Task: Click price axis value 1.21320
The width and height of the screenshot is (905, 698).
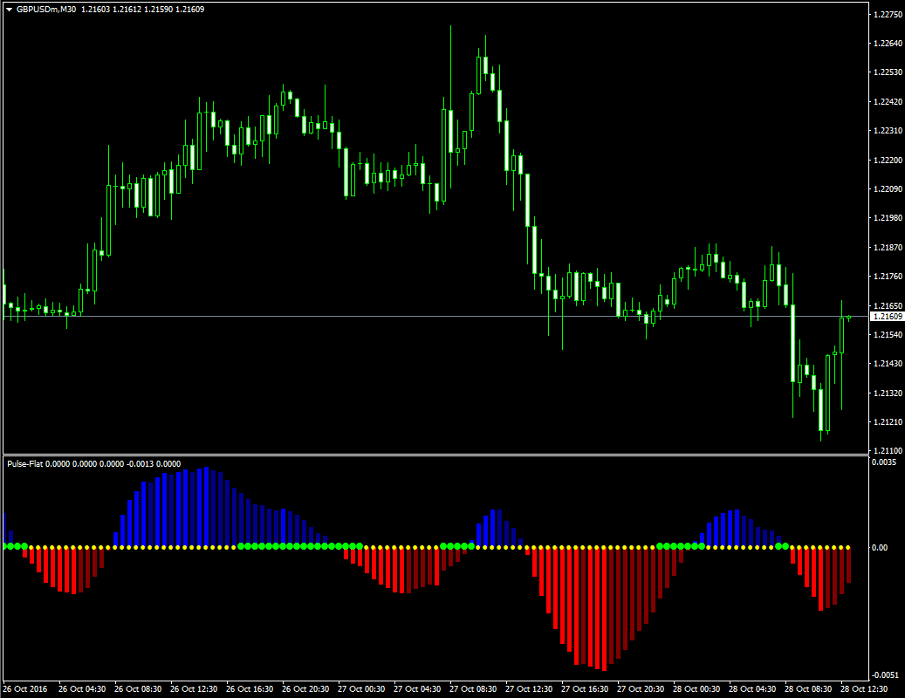Action: point(888,393)
